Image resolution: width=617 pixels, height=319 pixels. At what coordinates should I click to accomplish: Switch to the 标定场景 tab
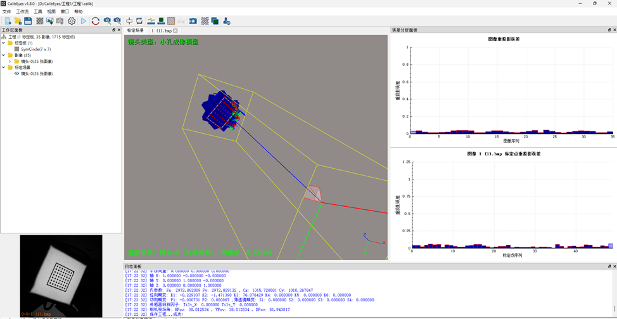click(x=136, y=30)
